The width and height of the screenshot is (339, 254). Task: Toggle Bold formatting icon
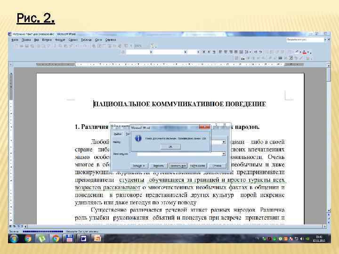point(204,52)
